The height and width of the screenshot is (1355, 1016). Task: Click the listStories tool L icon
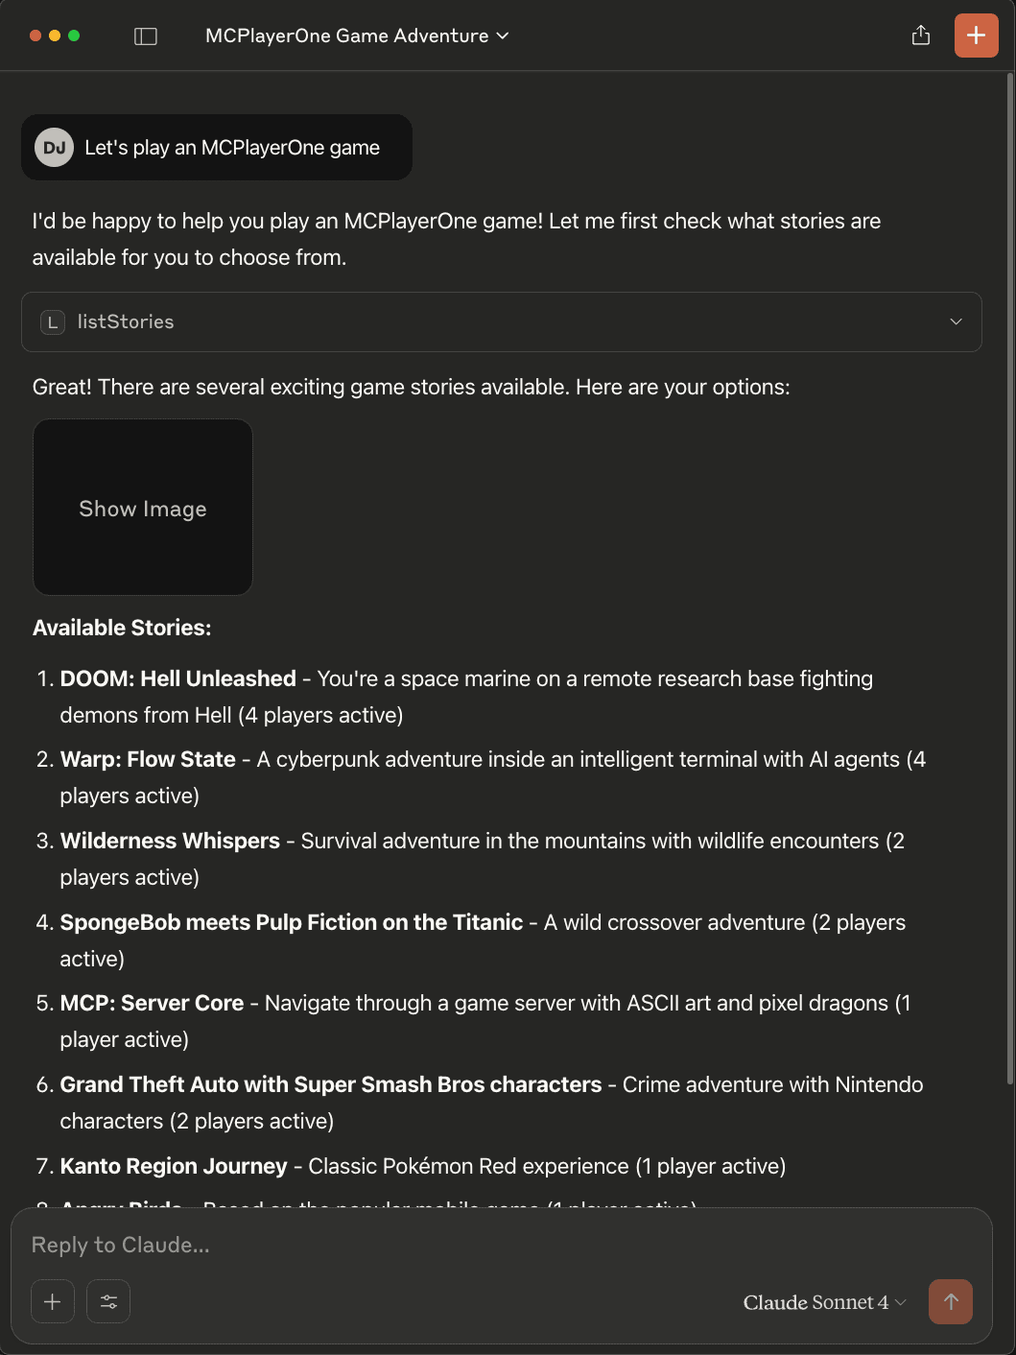point(53,322)
